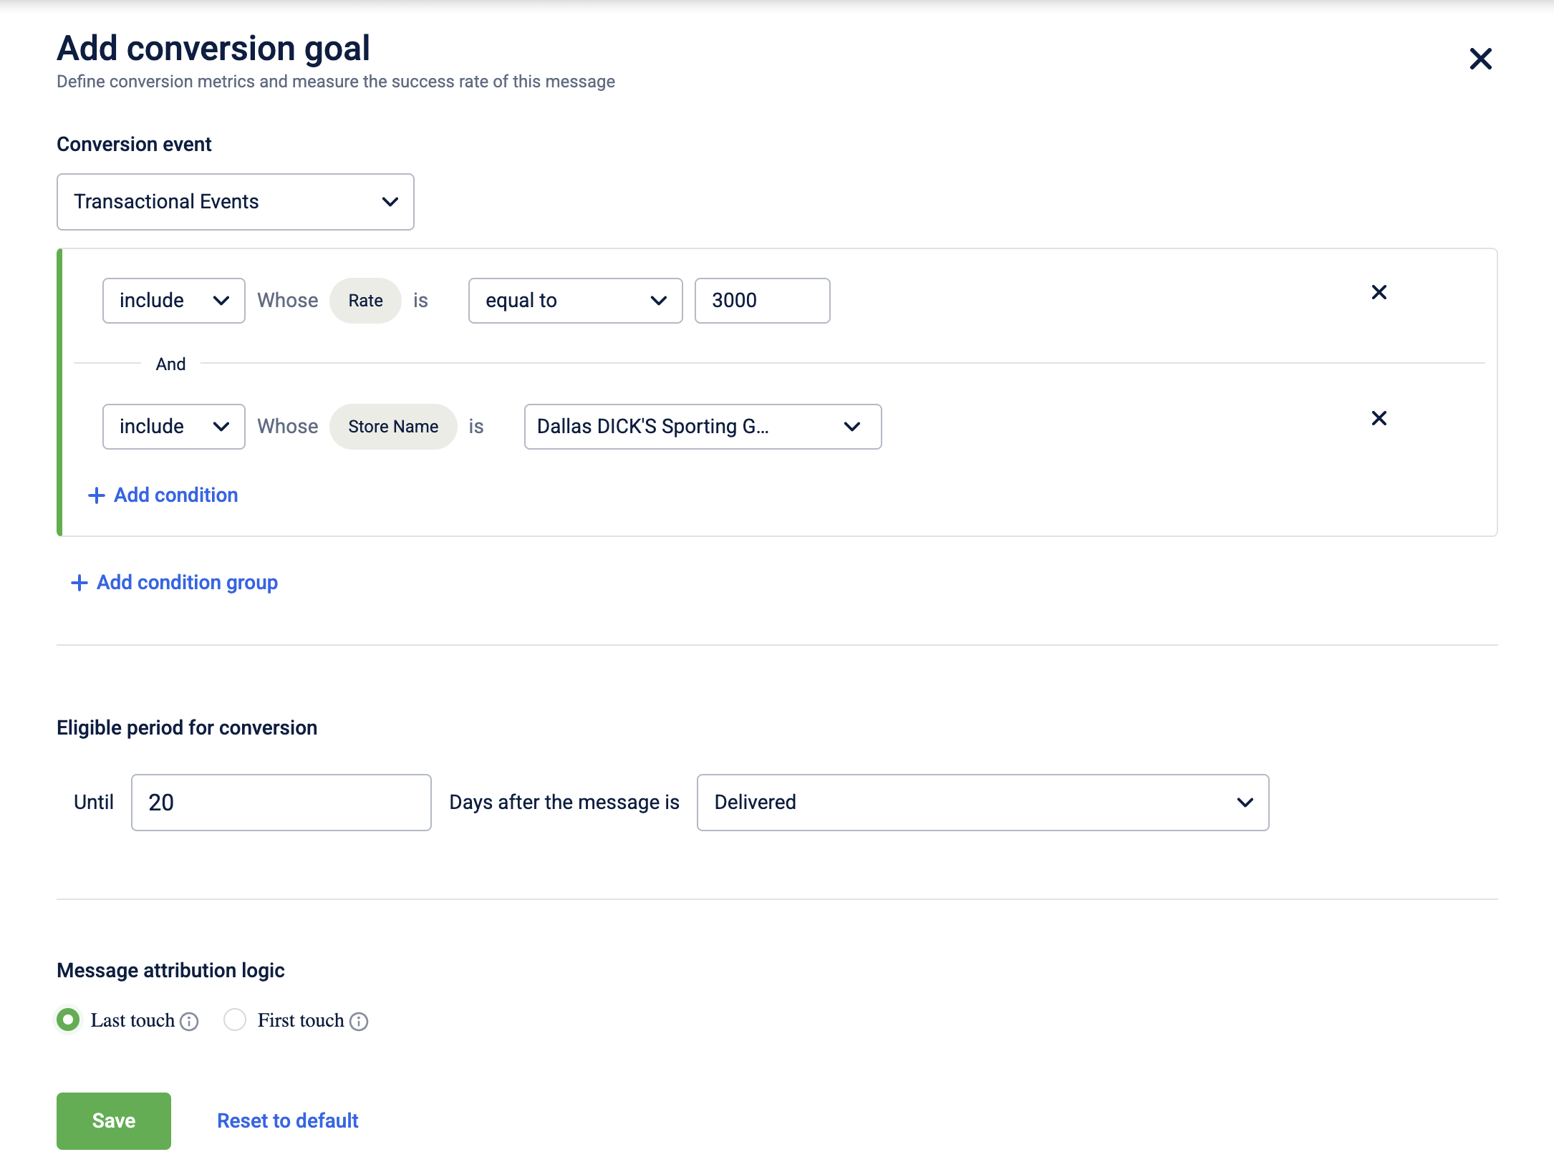This screenshot has height=1167, width=1554.
Task: Click plus icon beside Add condition group
Action: tap(79, 583)
